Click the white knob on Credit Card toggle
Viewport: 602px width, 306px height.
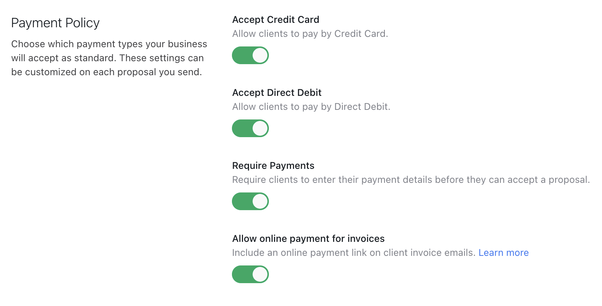click(260, 55)
